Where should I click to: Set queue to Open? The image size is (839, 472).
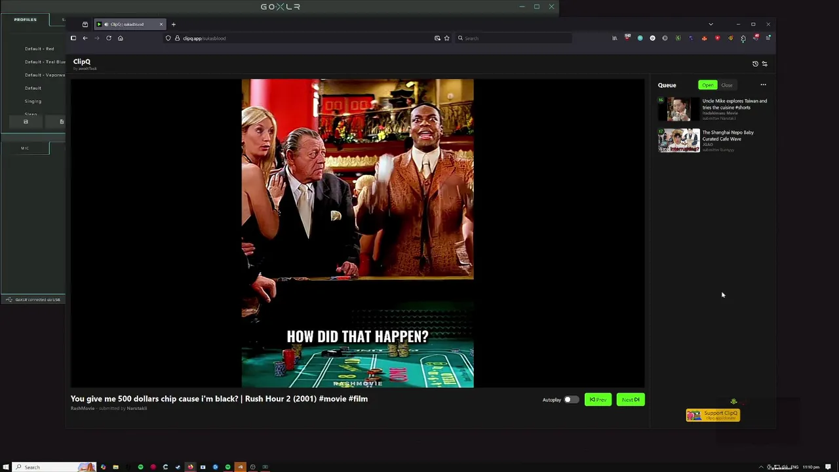pos(708,85)
